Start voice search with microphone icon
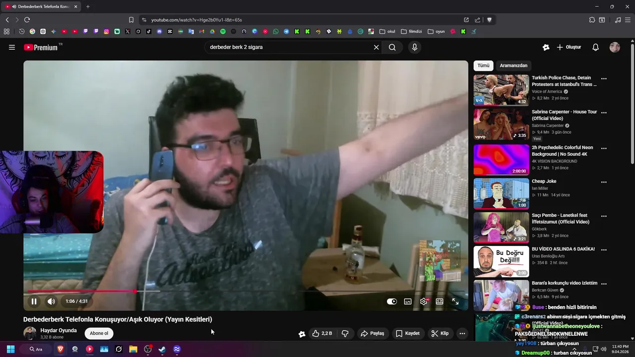This screenshot has height=357, width=635. 415,47
